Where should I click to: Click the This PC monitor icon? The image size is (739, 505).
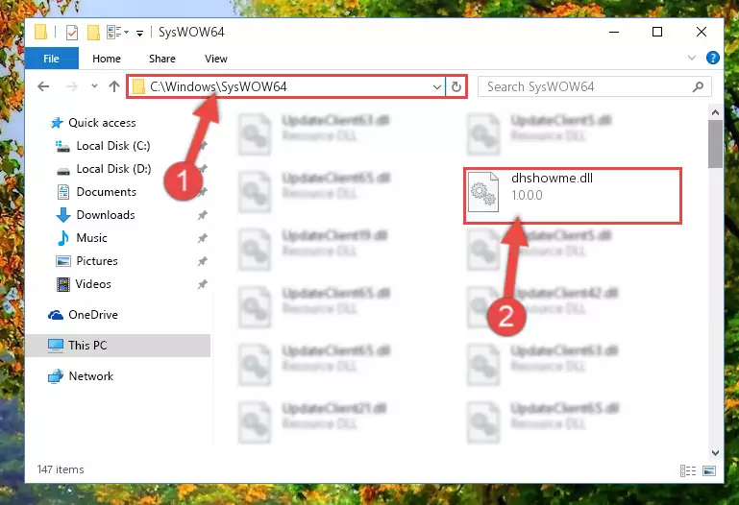pyautogui.click(x=56, y=346)
